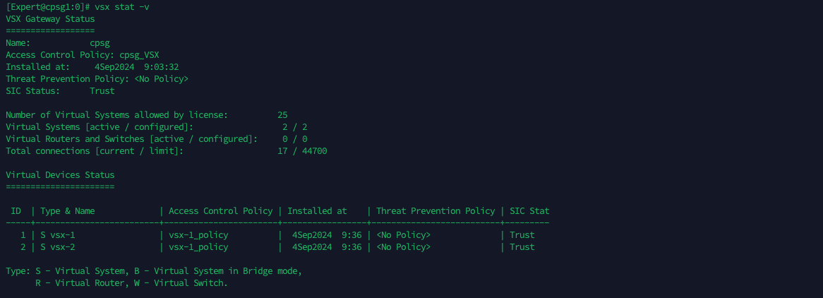Click the Virtual Routers and Switches value '0 / 0'
The height and width of the screenshot is (298, 823).
click(x=294, y=139)
